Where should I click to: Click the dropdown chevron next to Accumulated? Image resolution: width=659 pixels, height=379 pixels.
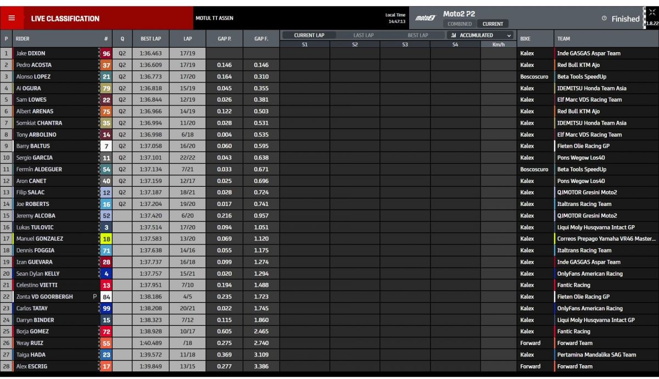click(x=509, y=36)
